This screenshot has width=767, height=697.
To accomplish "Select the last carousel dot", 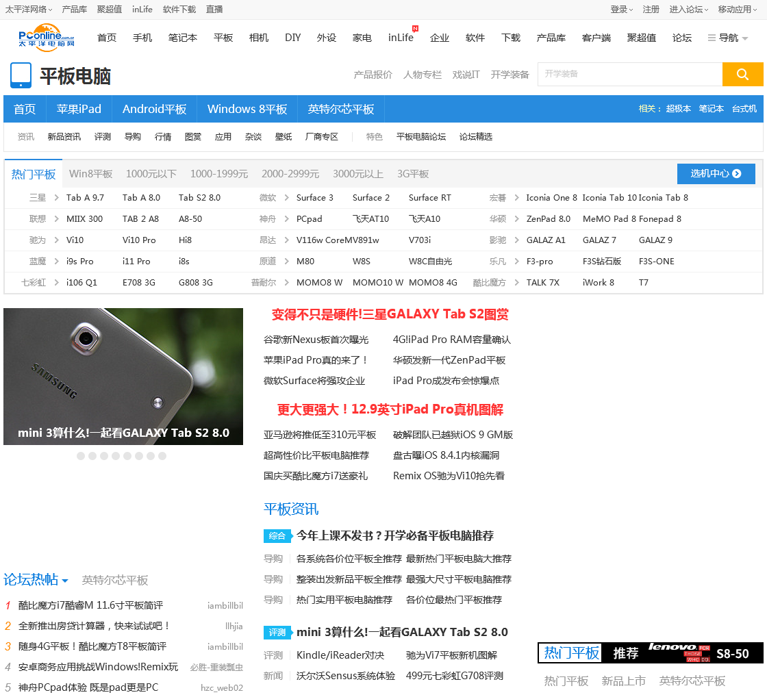I will [x=162, y=456].
